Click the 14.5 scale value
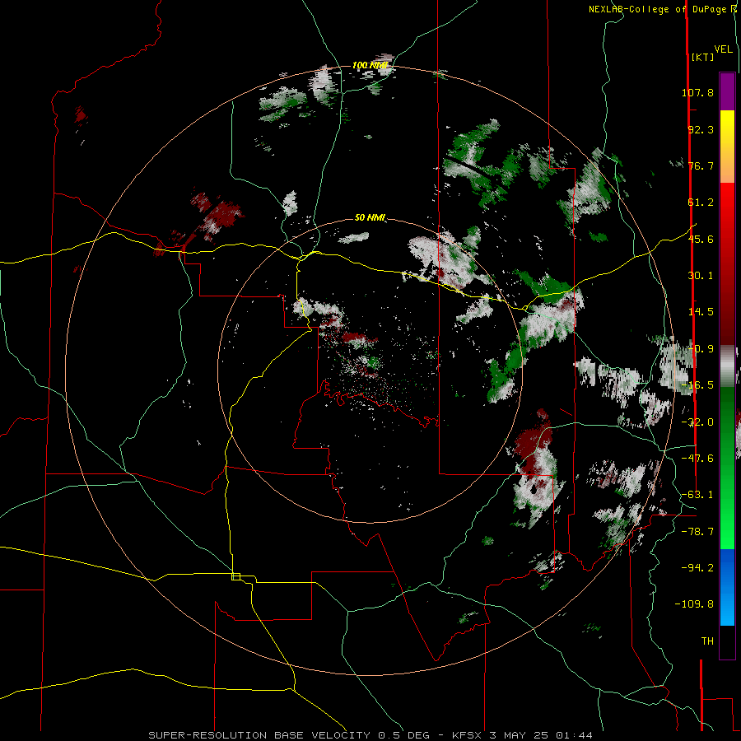Screen dimensions: 741x741 [x=701, y=312]
